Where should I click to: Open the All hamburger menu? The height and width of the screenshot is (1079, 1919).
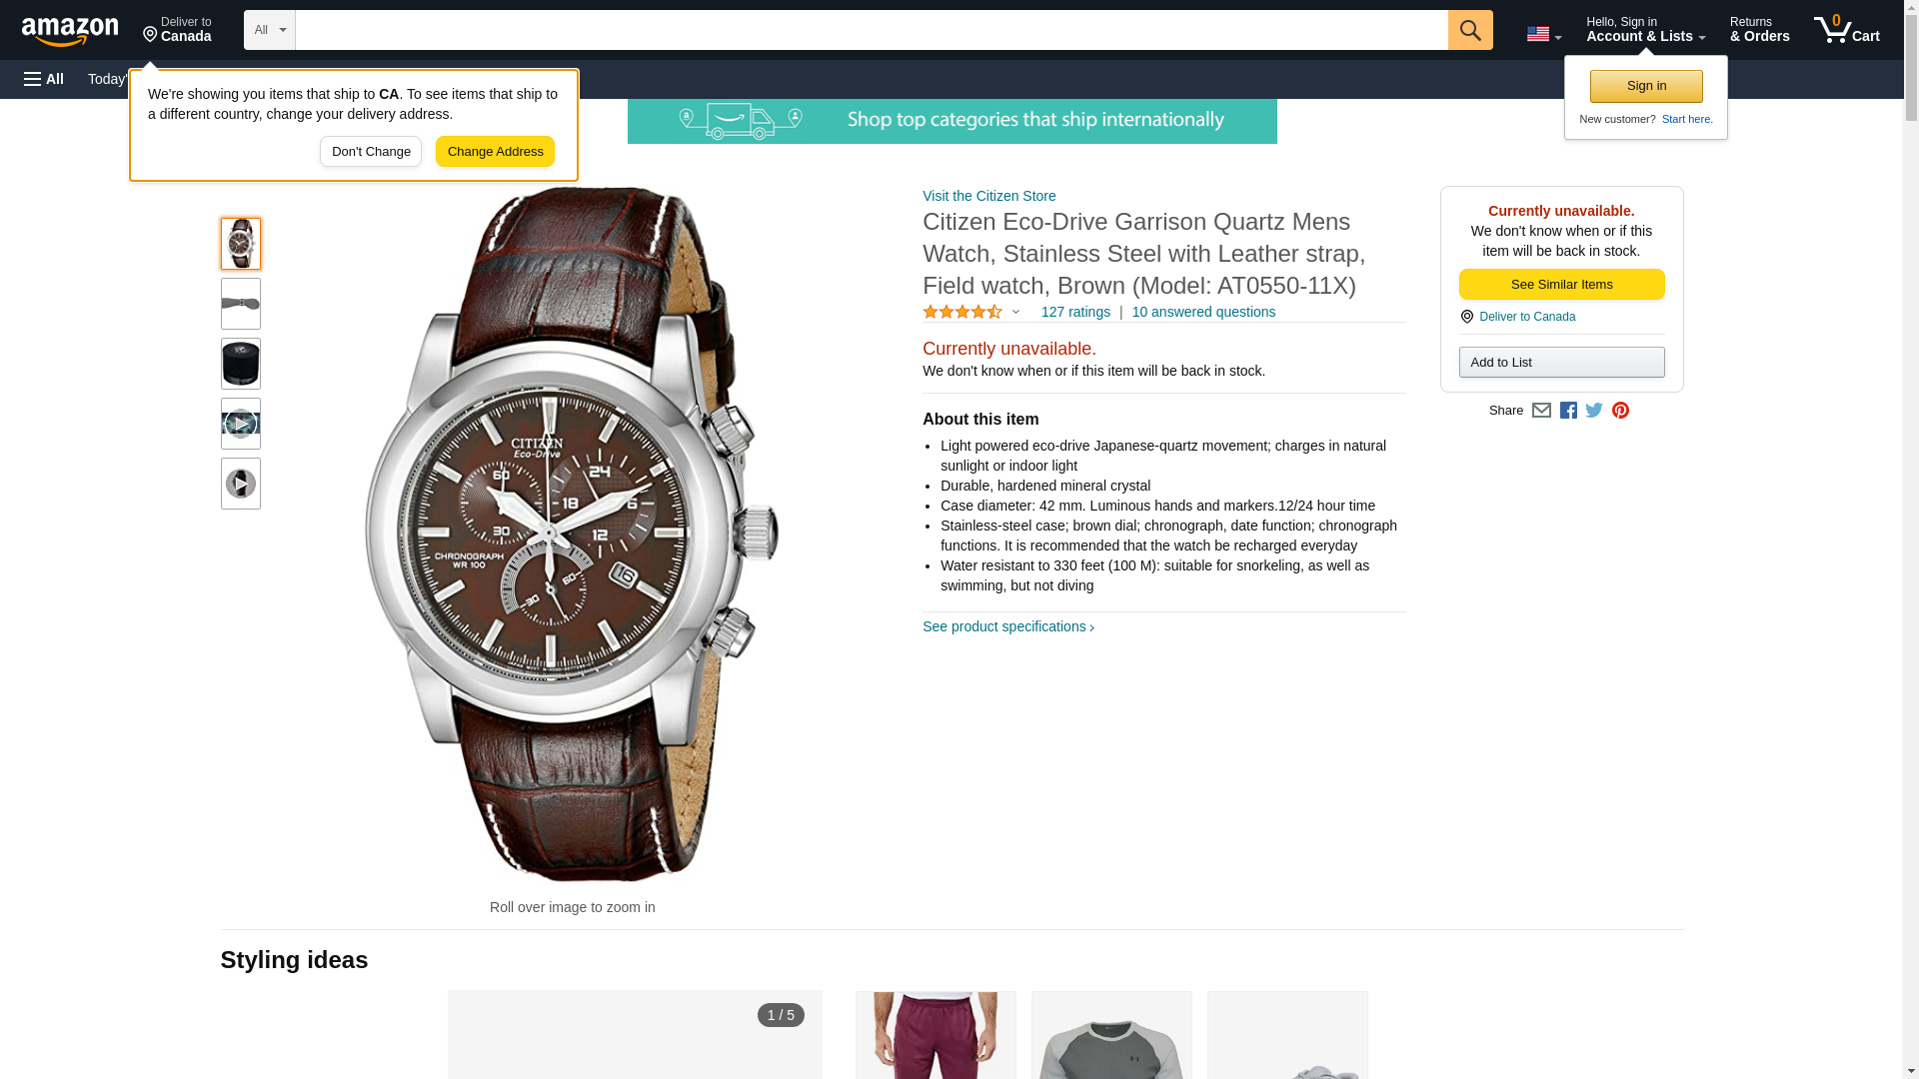(44, 79)
